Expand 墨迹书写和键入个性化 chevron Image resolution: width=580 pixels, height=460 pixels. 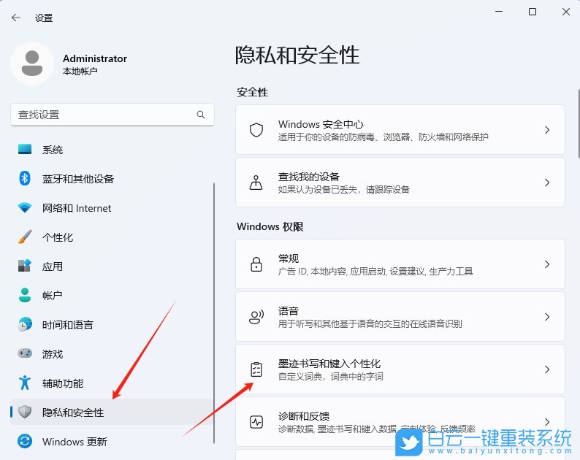547,369
